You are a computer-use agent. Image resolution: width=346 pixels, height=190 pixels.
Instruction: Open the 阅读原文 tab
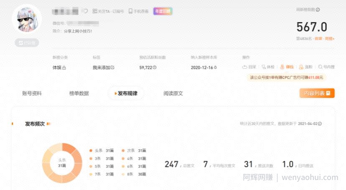point(173,93)
